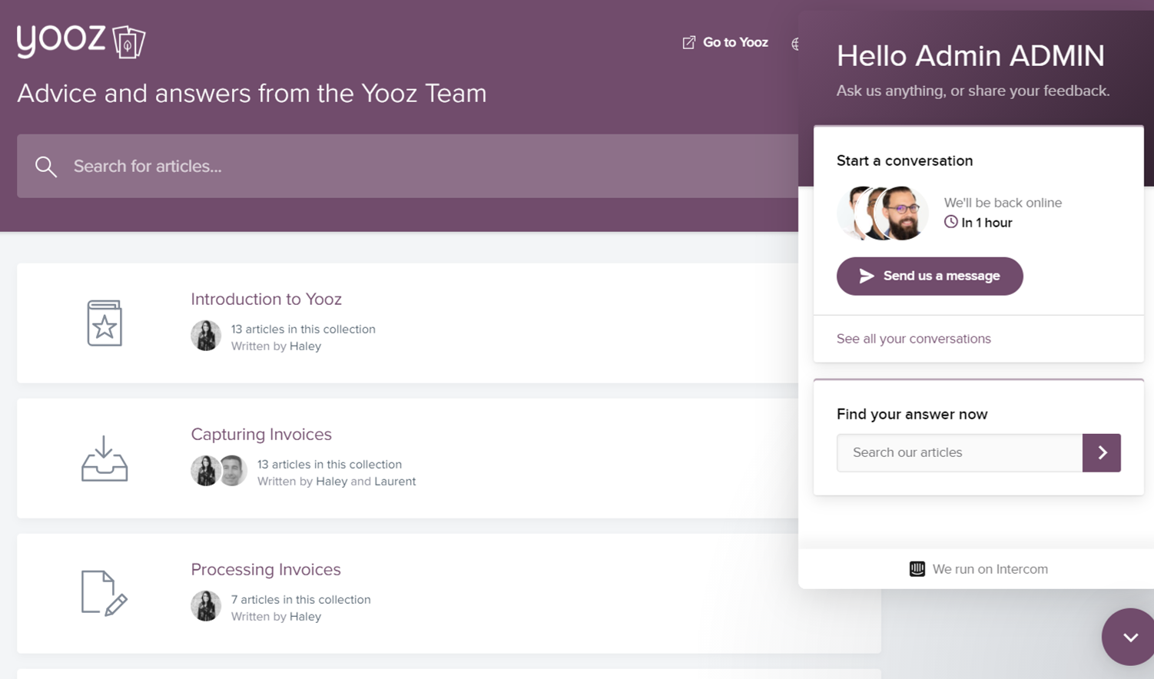Viewport: 1154px width, 679px height.
Task: Click the Intercom logo icon
Action: pyautogui.click(x=917, y=569)
